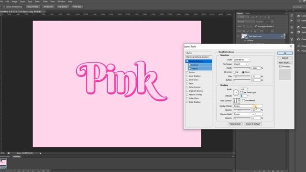Click the Actions play icon in the dock
306x172 pixels.
click(x=292, y=21)
